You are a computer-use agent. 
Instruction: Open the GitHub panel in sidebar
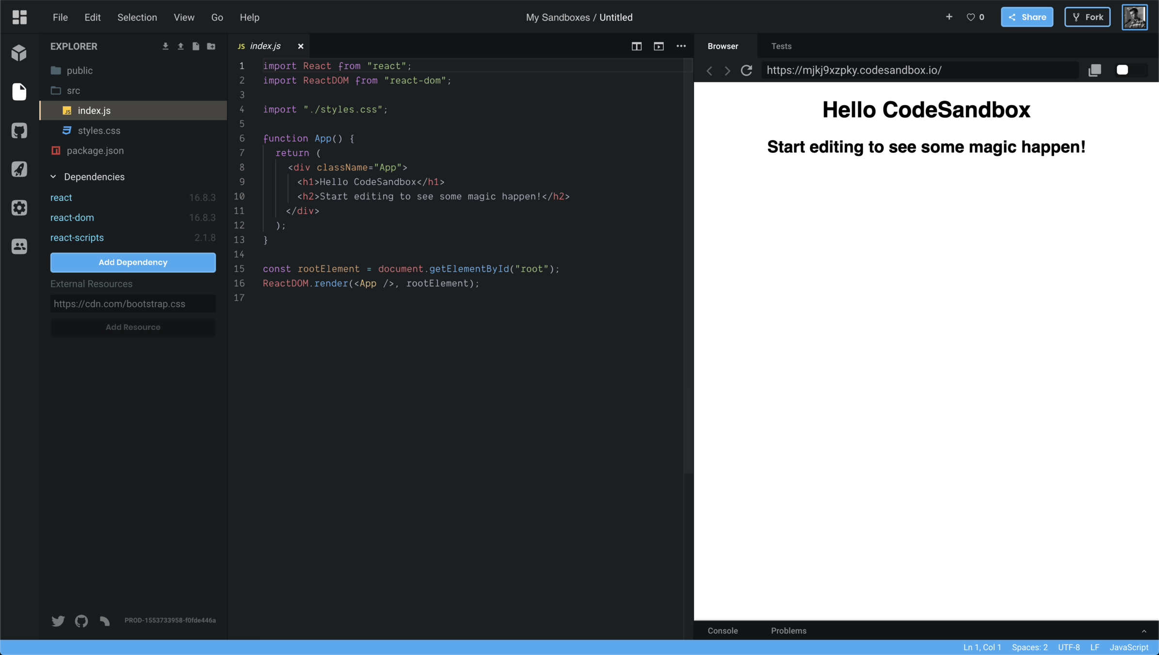[19, 131]
